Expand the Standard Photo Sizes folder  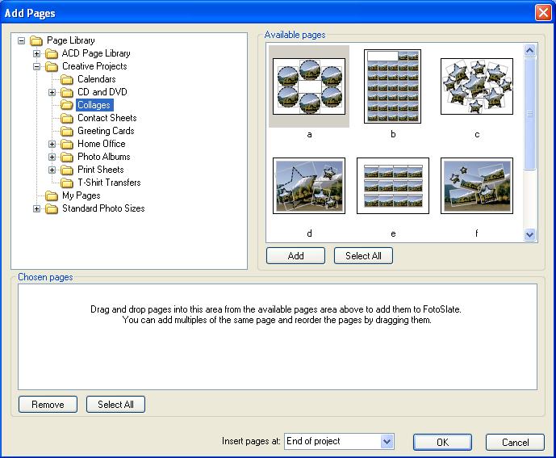(x=36, y=208)
